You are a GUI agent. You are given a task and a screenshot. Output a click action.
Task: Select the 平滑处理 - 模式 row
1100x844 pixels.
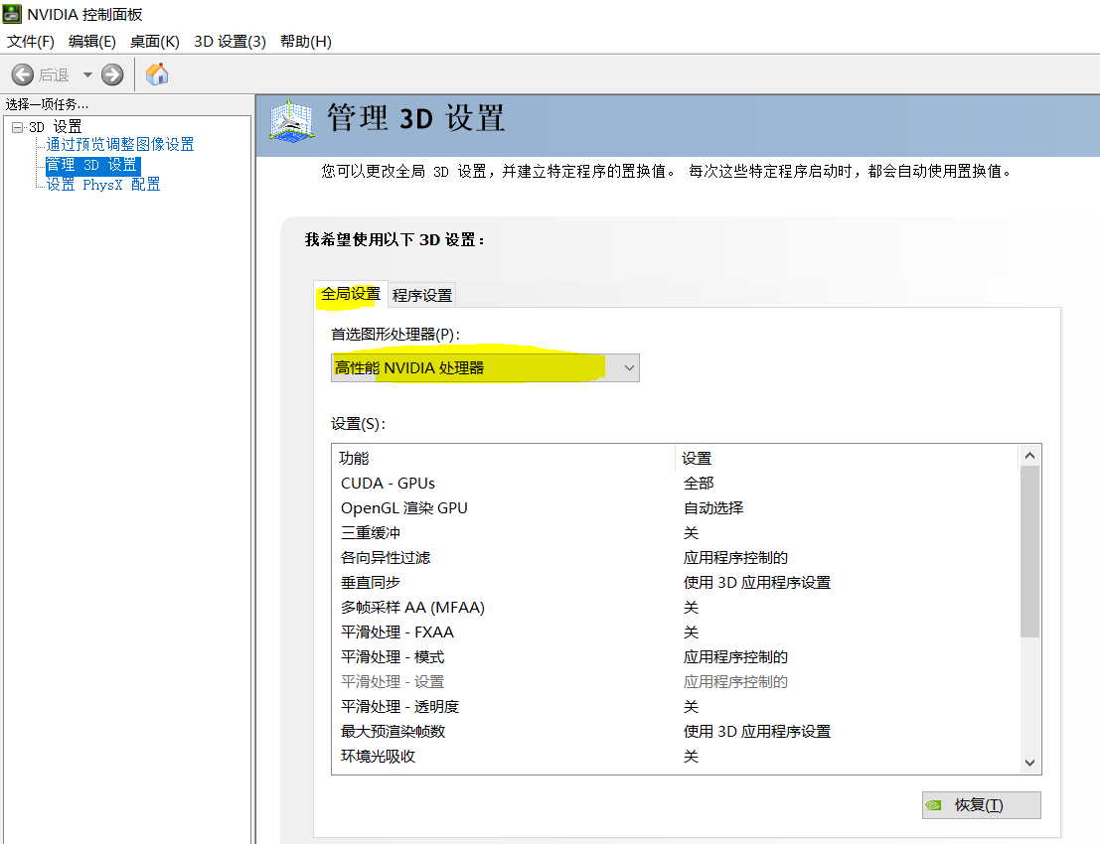point(677,657)
